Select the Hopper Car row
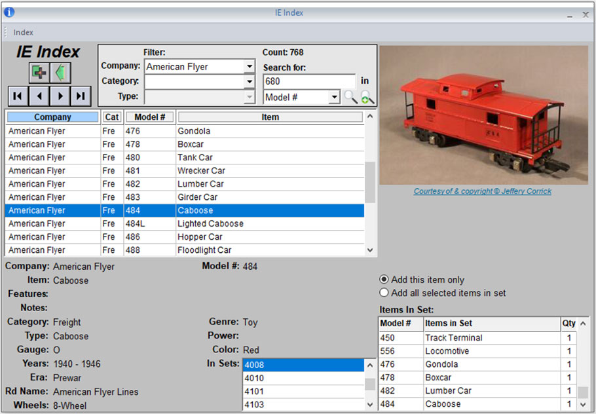596x414 pixels. coord(185,237)
